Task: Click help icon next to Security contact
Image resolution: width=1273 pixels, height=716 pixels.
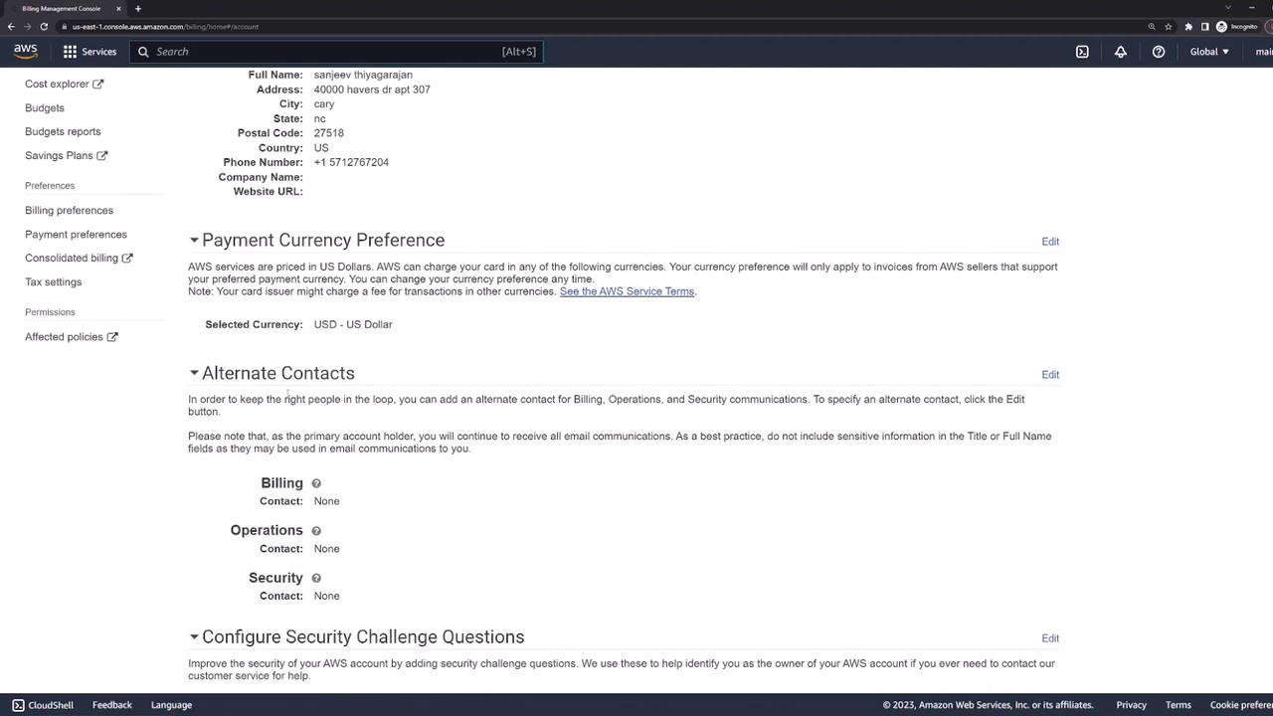Action: [316, 578]
